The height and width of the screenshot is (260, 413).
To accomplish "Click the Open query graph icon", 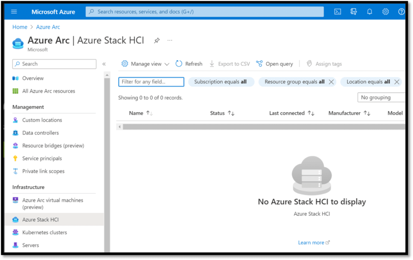I will coord(259,64).
